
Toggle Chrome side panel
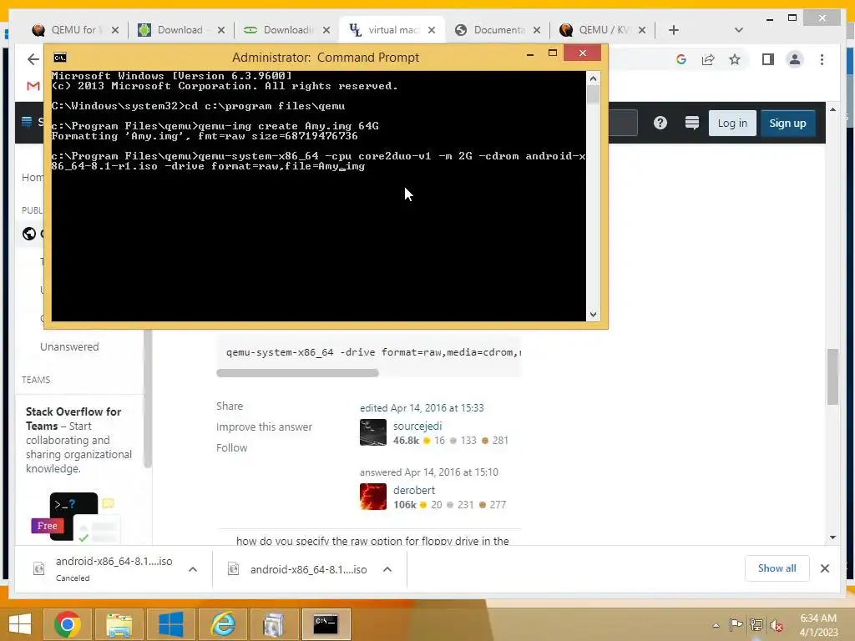(x=768, y=59)
